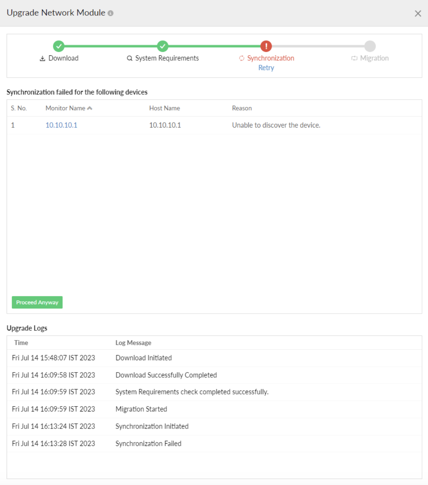This screenshot has height=485, width=428.
Task: Click the Host Name column header
Action: coord(165,108)
